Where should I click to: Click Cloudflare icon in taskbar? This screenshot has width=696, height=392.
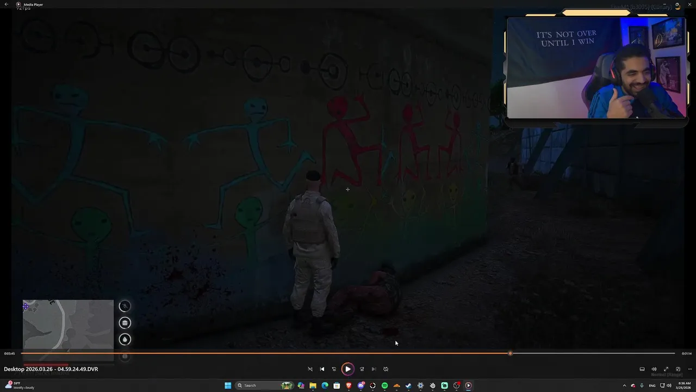coord(396,385)
